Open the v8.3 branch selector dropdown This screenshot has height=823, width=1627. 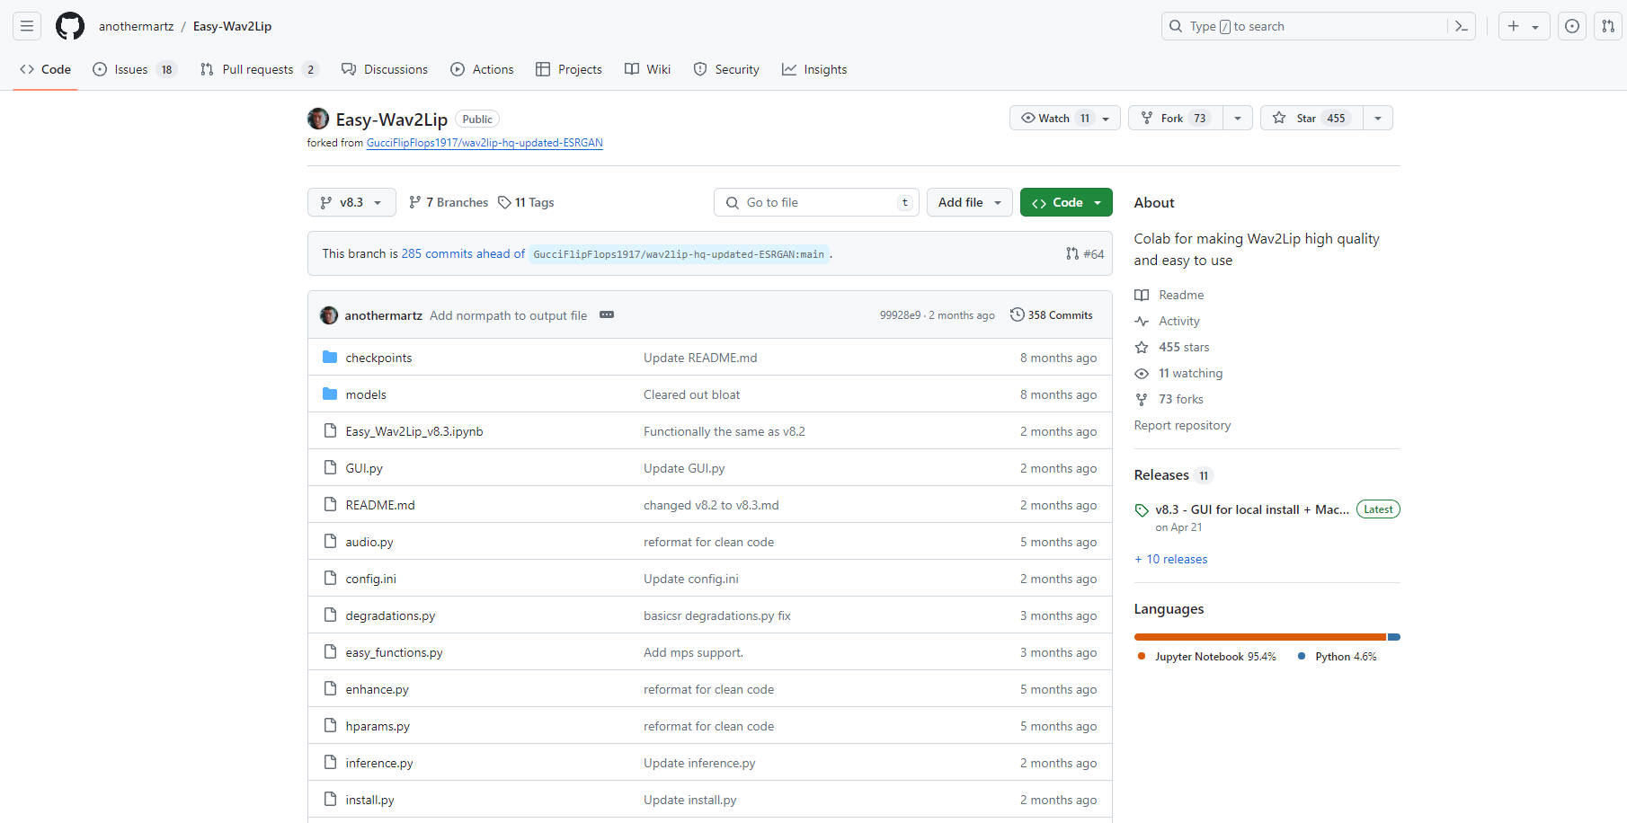coord(351,202)
